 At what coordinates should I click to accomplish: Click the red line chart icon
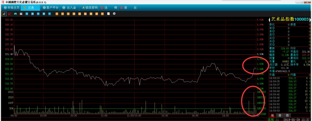click(10, 14)
